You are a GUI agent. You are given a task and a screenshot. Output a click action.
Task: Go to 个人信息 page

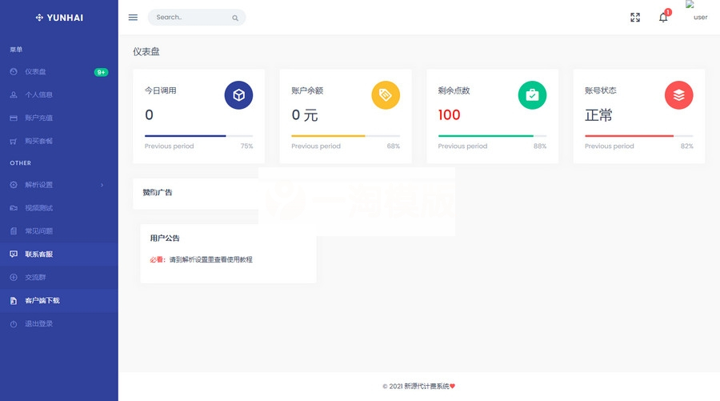point(38,95)
